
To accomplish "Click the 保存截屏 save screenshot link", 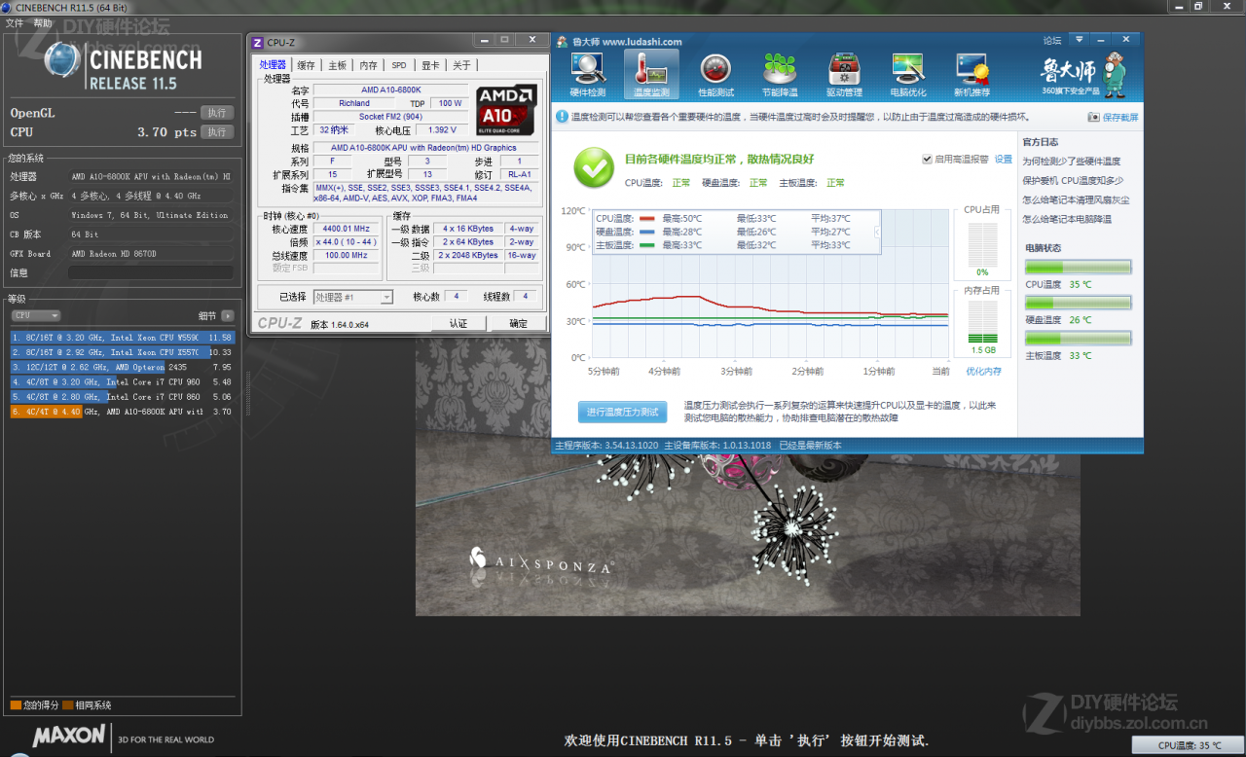I will [x=1113, y=117].
